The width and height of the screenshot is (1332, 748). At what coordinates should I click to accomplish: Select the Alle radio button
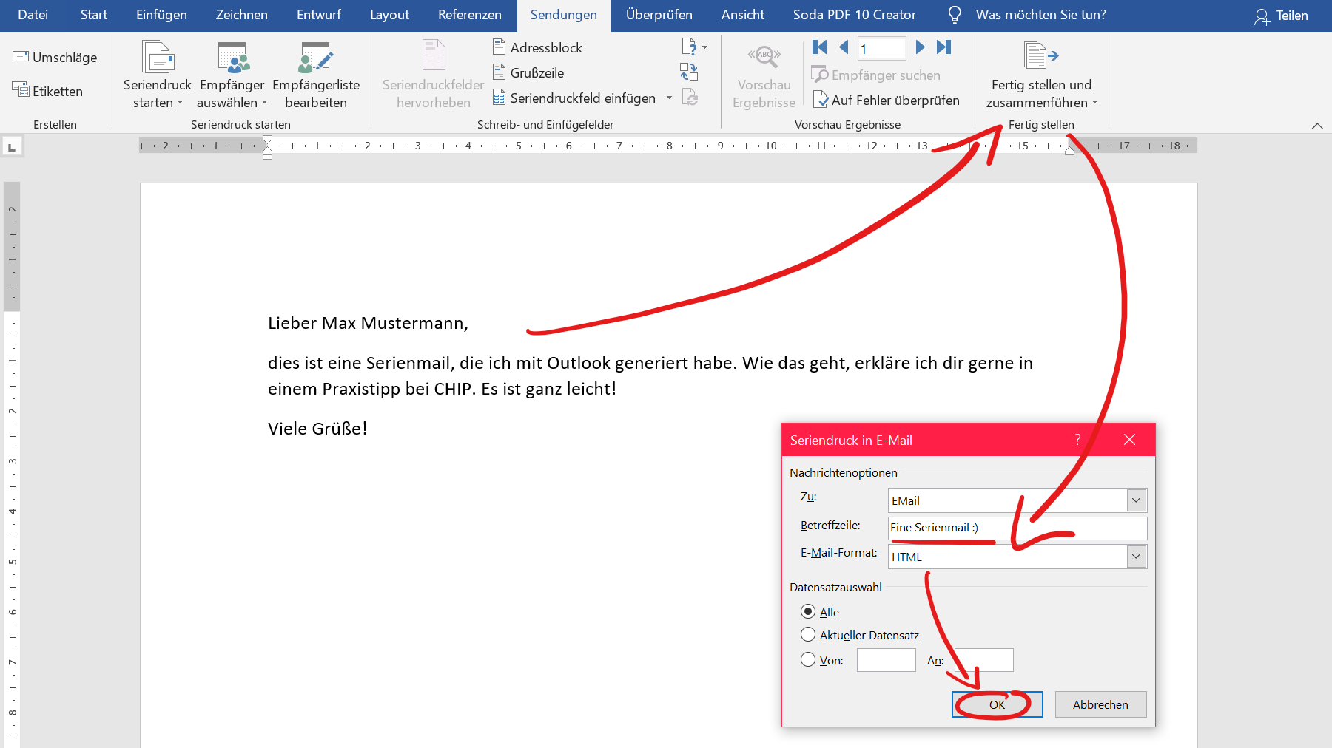tap(808, 612)
